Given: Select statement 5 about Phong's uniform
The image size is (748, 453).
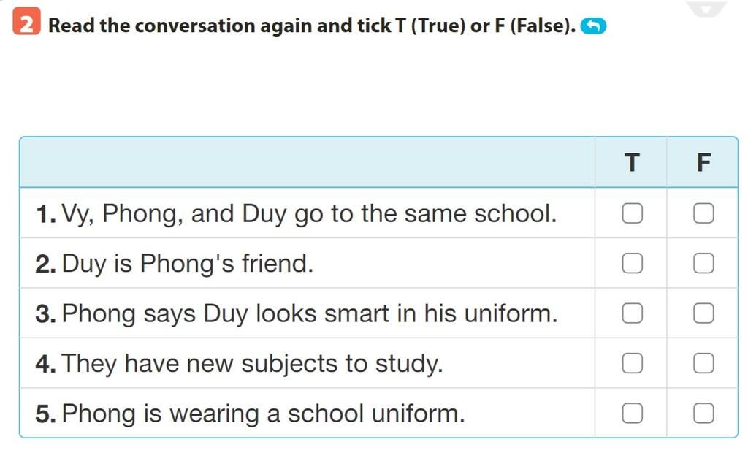Looking at the screenshot, I should click(x=250, y=414).
